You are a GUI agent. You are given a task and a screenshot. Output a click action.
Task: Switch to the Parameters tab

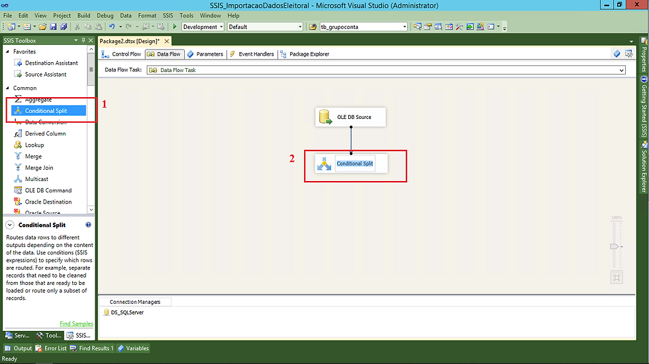205,54
